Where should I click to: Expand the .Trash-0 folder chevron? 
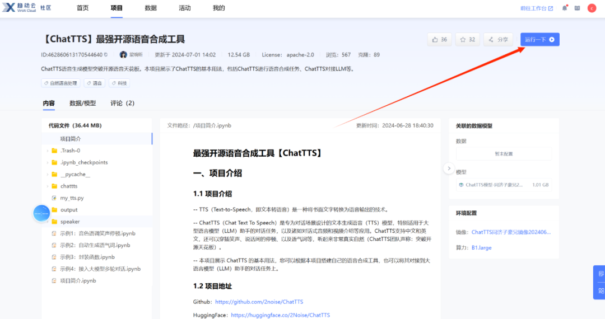[x=48, y=151]
